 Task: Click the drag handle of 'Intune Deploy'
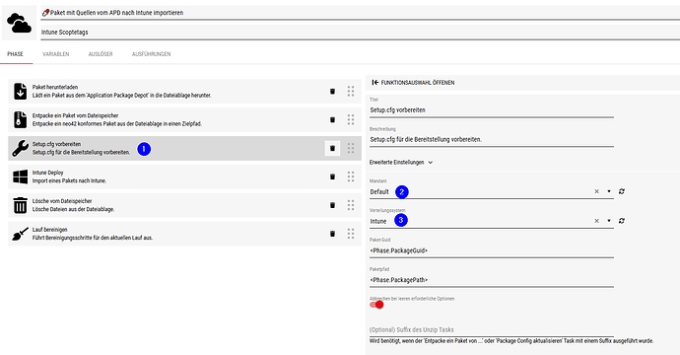[x=351, y=177]
